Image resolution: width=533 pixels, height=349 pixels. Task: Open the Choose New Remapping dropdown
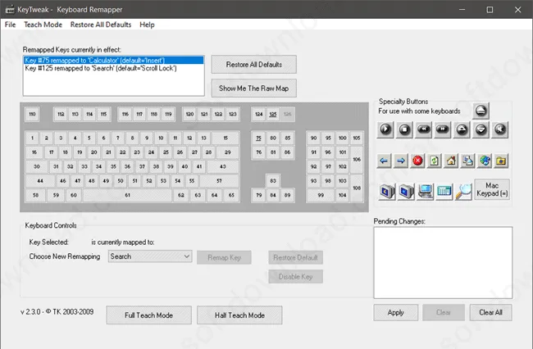click(150, 256)
